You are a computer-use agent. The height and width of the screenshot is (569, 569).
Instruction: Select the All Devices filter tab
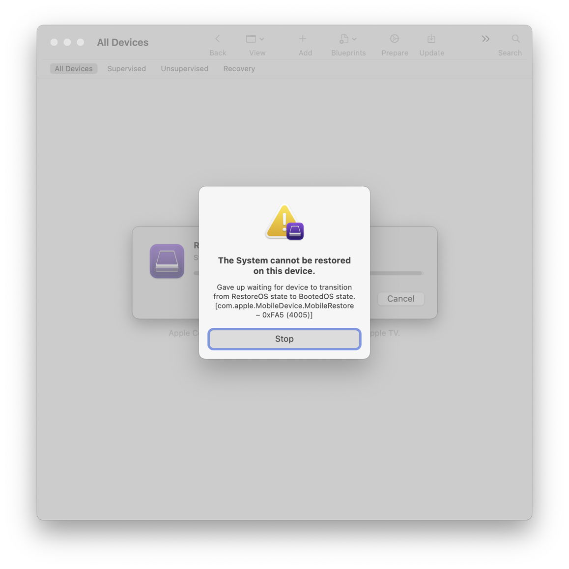[x=74, y=69]
